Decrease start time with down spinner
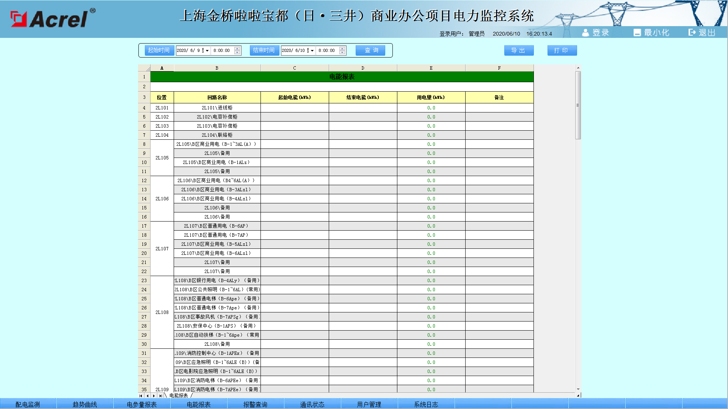Viewport: 728px width, 409px height. (x=237, y=52)
